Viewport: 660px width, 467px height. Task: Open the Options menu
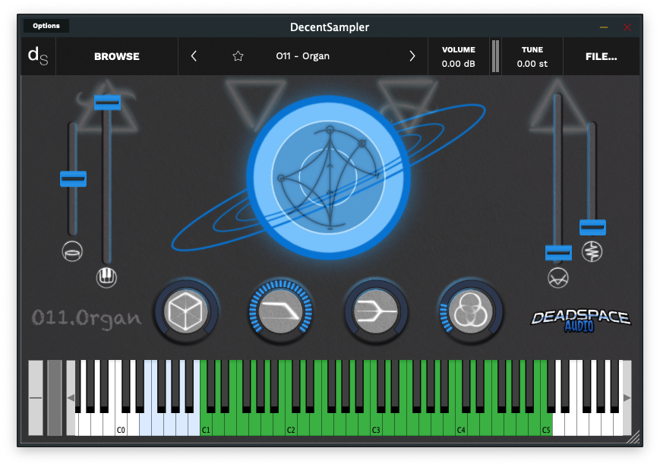pyautogui.click(x=46, y=26)
